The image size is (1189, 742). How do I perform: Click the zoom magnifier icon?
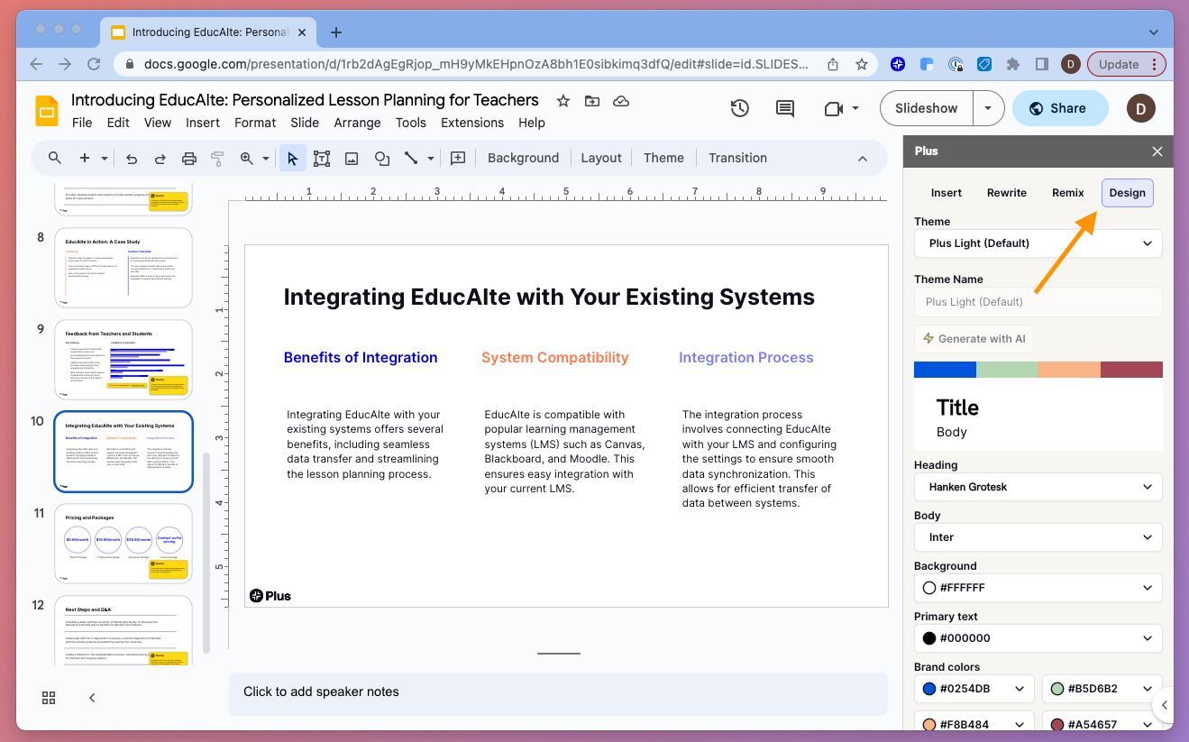[x=247, y=158]
